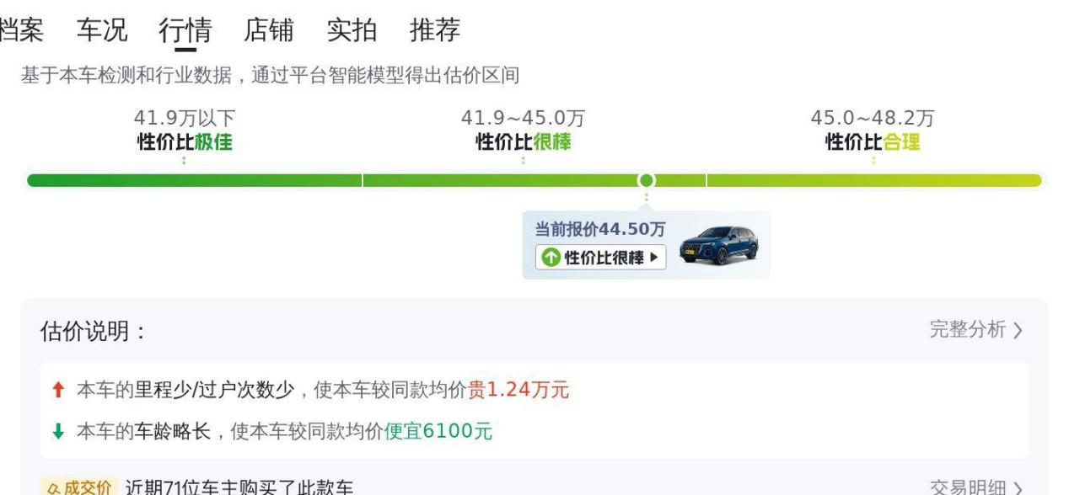The height and width of the screenshot is (495, 1069).
Task: Switch to the 推荐 tab
Action: coord(435,30)
